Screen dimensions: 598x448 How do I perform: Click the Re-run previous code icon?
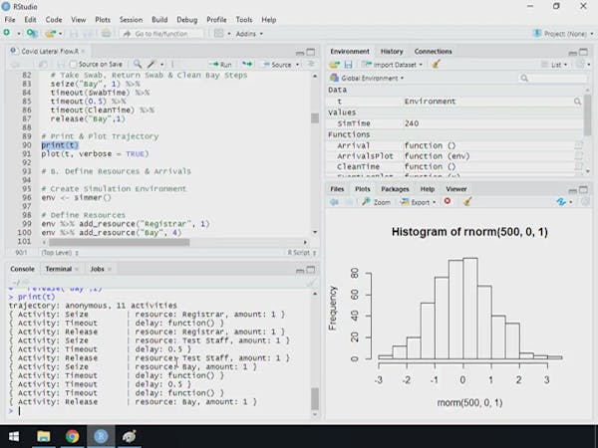[x=247, y=64]
